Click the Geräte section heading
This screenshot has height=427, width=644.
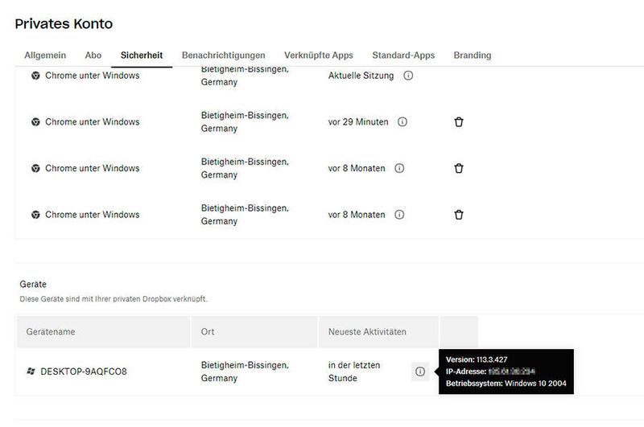33,284
